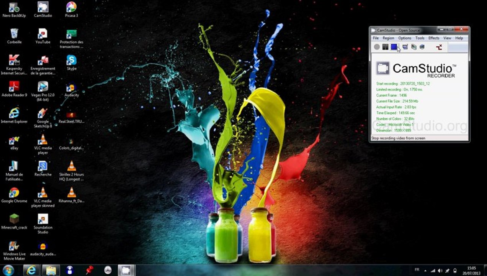The height and width of the screenshot is (276, 487).
Task: Show hidden system tray icons arrow
Action: [425, 271]
